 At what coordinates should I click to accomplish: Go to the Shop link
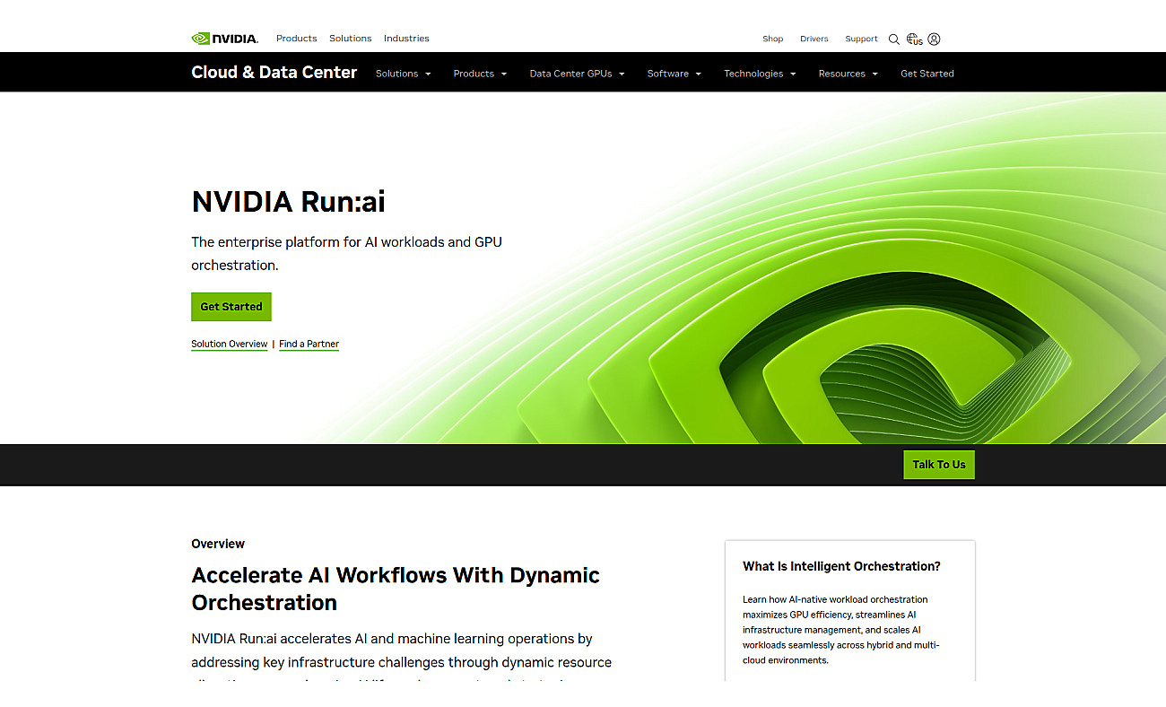coord(773,39)
